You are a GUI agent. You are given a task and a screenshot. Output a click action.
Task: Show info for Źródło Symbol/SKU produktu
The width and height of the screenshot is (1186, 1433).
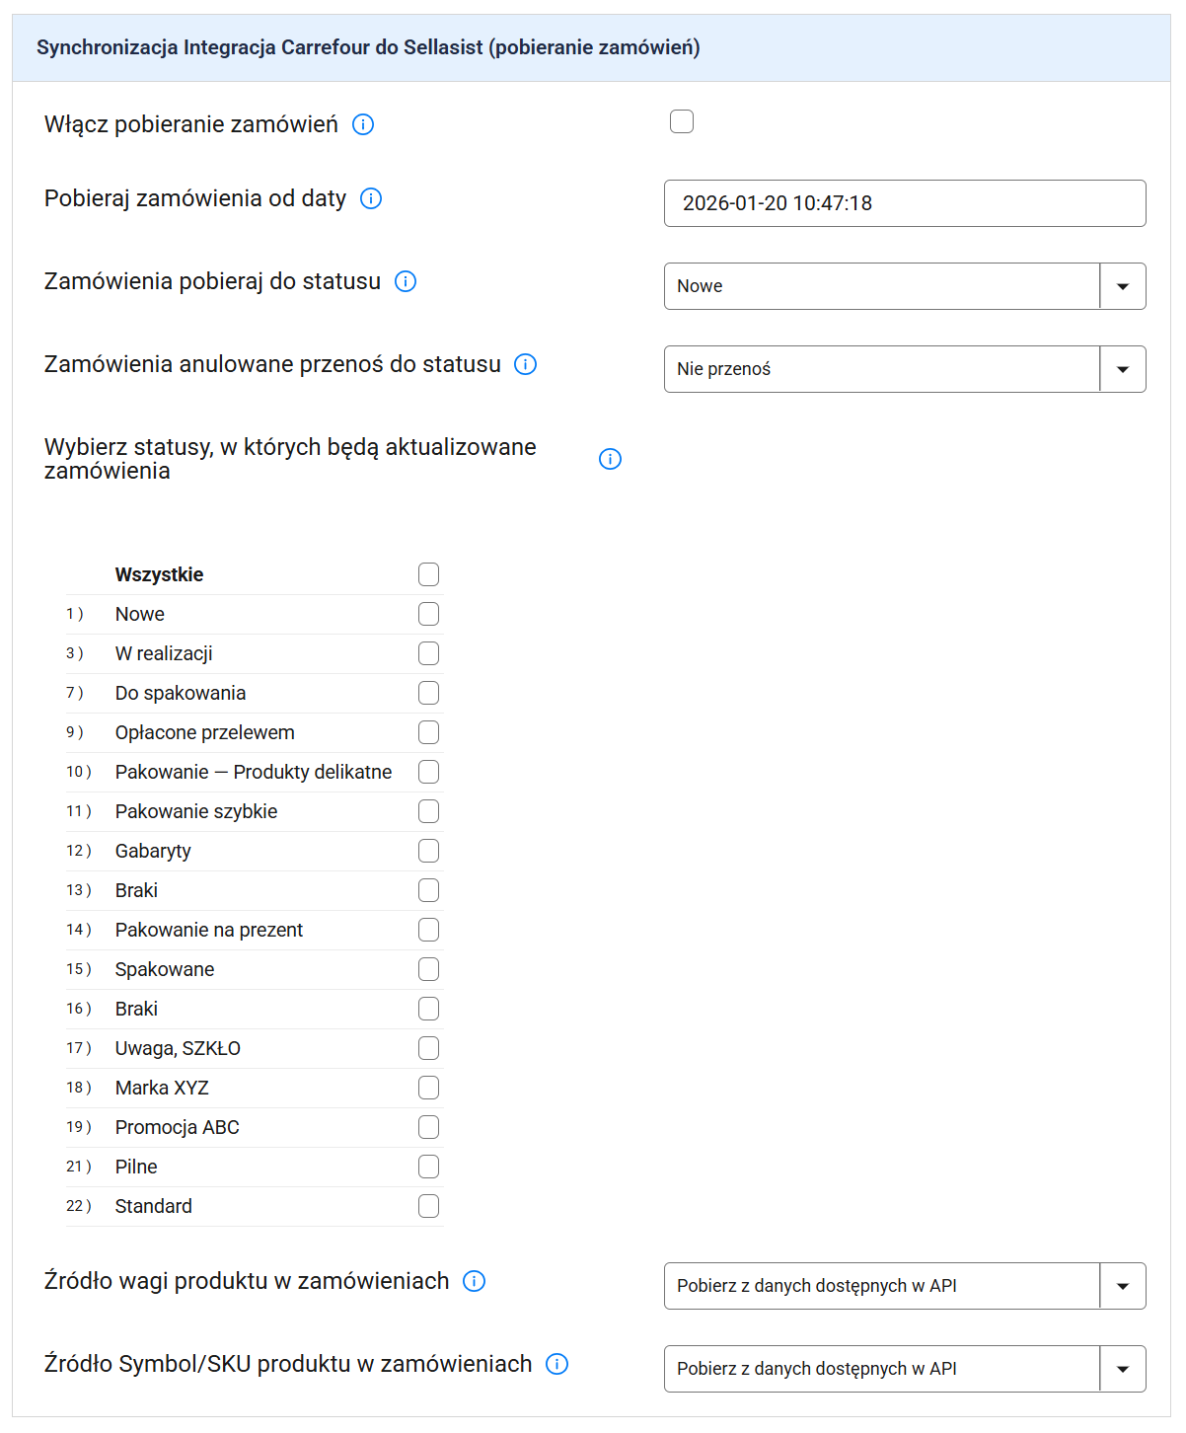click(x=557, y=1364)
